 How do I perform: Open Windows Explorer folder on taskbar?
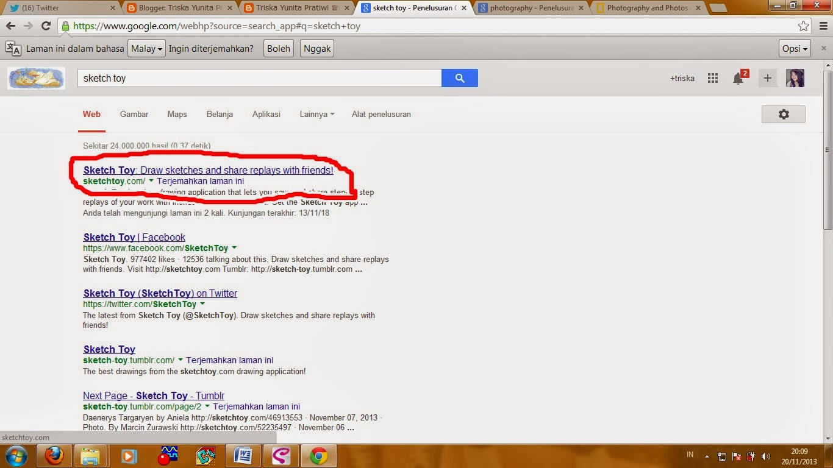tap(90, 456)
